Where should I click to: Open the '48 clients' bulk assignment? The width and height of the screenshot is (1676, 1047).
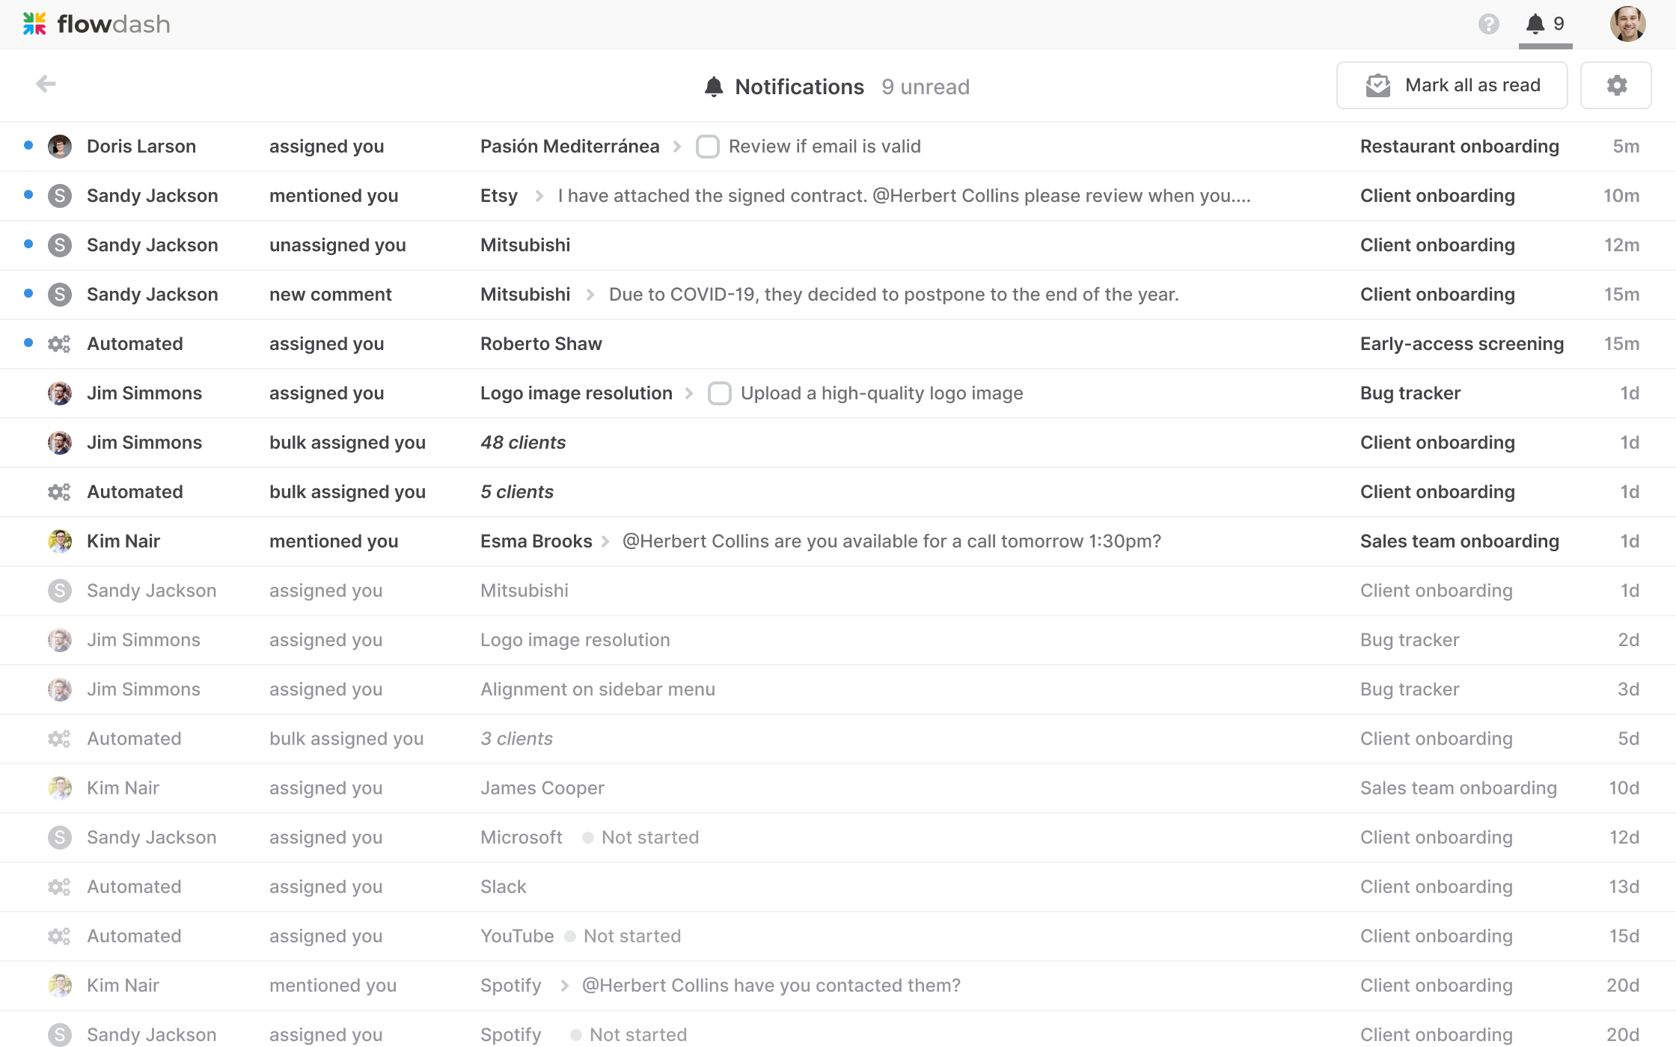523,443
